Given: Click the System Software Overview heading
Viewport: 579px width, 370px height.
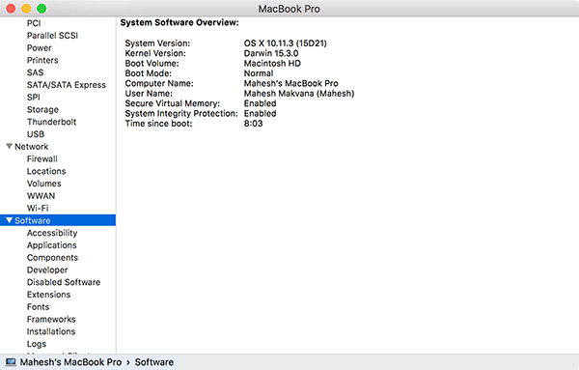Looking at the screenshot, I should pyautogui.click(x=179, y=22).
